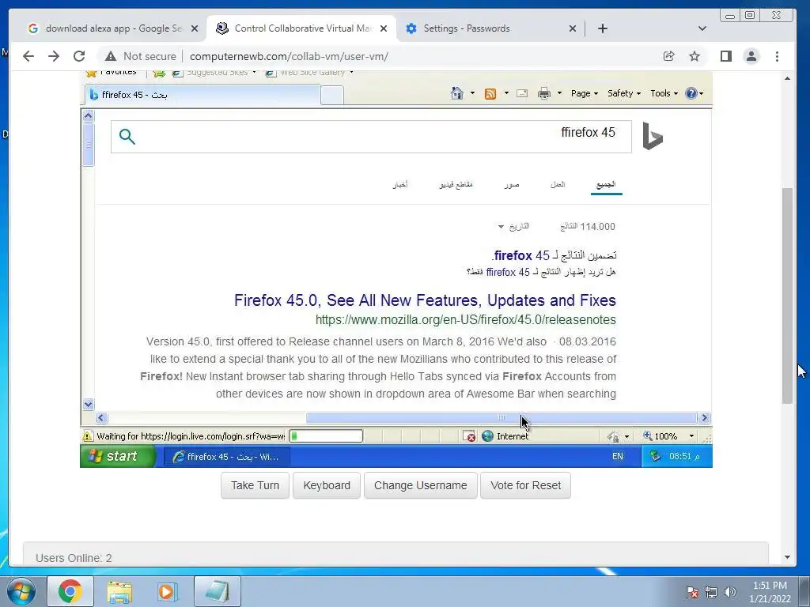Click bold firefox 45 suggested spelling link

[x=522, y=255]
